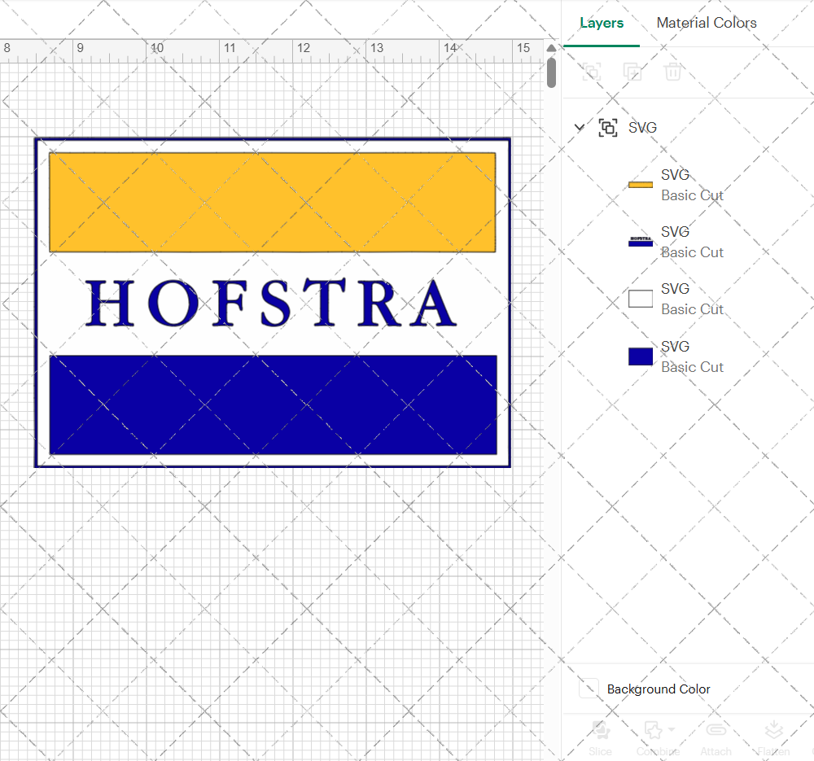Click the Group icon in layers toolbar

[x=591, y=72]
